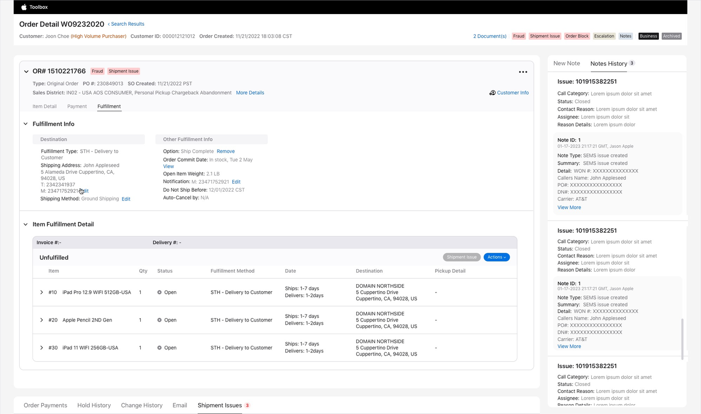
Task: Collapse the OR# 1510221766 section
Action: [x=26, y=71]
